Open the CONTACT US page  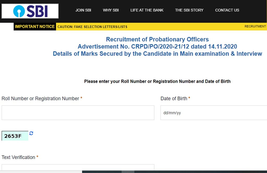click(227, 10)
